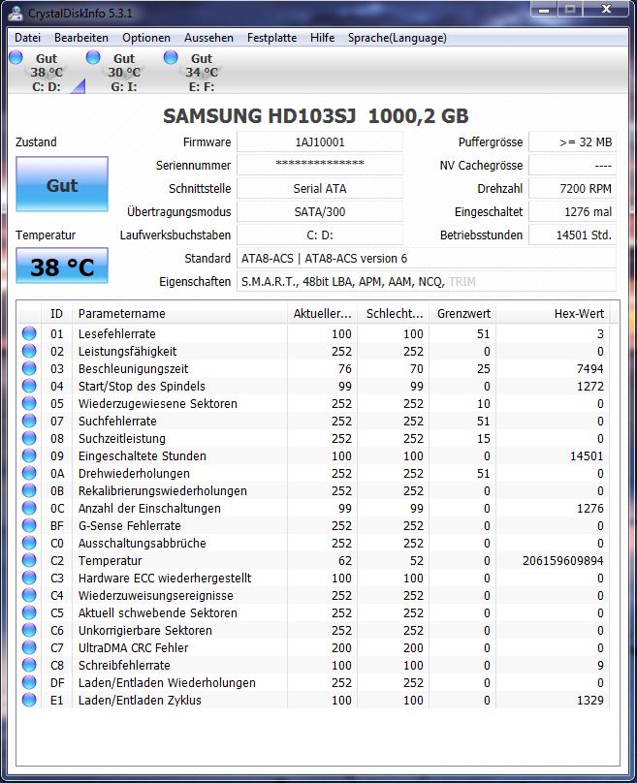Viewport: 637px width, 783px height.
Task: Select the G: I: disk at 30 °C
Action: (x=123, y=72)
